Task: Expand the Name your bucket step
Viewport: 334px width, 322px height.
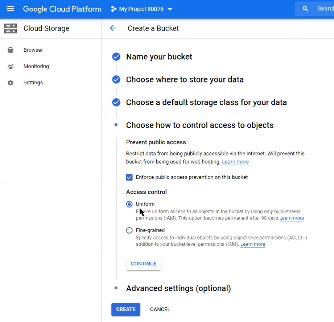Action: pyautogui.click(x=159, y=57)
